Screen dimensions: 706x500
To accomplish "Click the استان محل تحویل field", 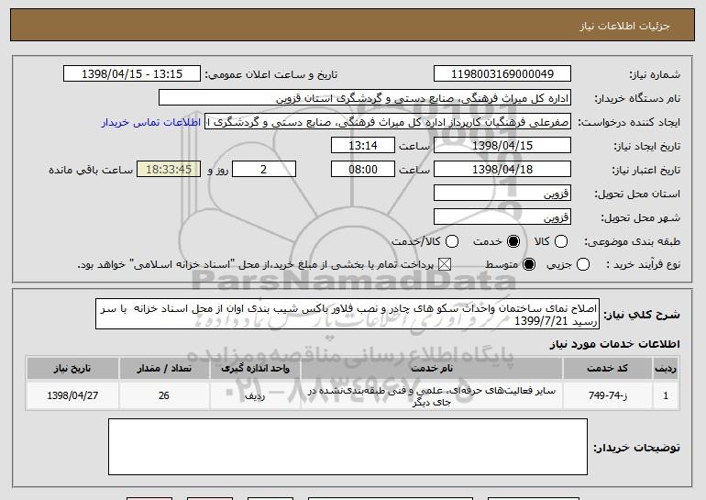I will click(502, 194).
